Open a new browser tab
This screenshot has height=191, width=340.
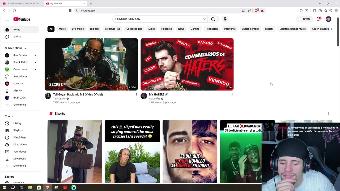91,3
